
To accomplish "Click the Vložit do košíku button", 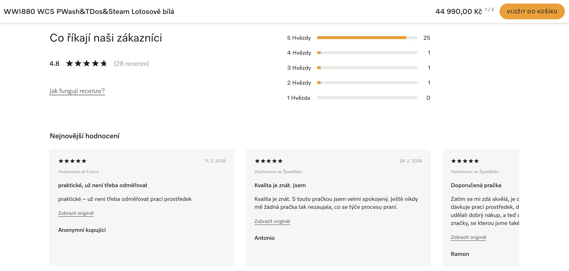I will point(532,12).
